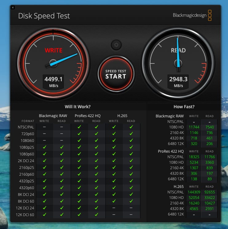Click the Blackmagic RAW read checkmark for 12K DCI 60
Viewport: 228px width, 229px height.
[62, 215]
